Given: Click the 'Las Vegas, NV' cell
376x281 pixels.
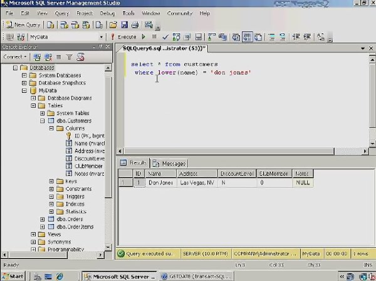Looking at the screenshot, I should [197, 183].
